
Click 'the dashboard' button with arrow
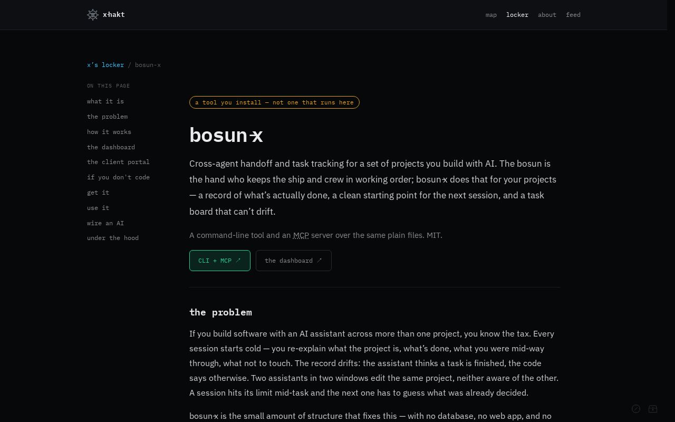tap(294, 261)
